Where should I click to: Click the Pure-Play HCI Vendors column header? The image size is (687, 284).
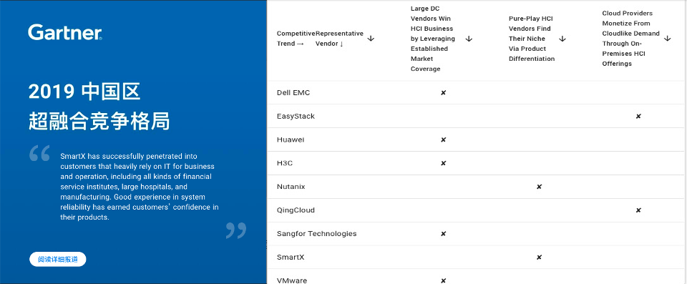(x=532, y=39)
